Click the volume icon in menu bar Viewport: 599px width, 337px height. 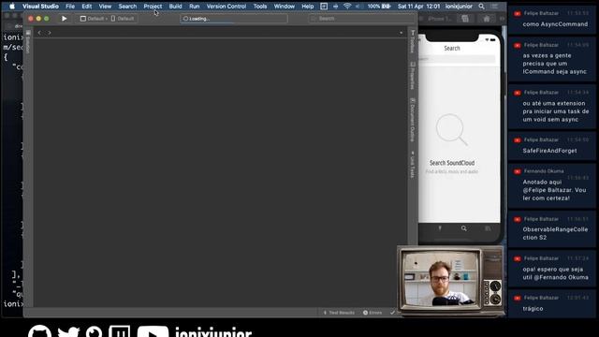358,7
